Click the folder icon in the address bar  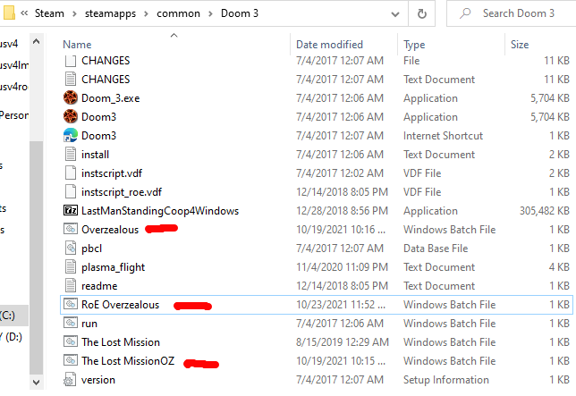[x=8, y=13]
